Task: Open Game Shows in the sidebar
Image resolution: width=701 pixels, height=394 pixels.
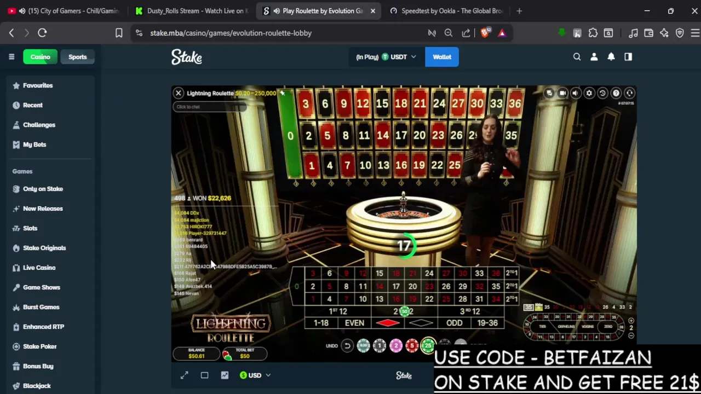Action: [x=49, y=287]
